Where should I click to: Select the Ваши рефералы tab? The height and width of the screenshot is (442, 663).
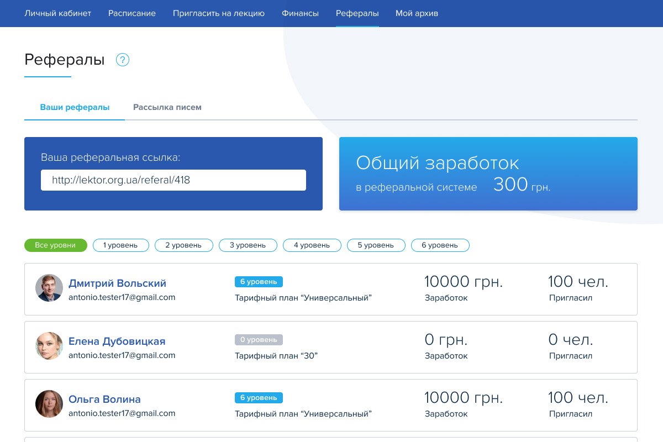coord(75,107)
